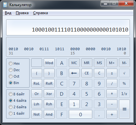This screenshot has height=125, width=136.
Task: Click the calculator icon in title bar
Action: (5, 5)
